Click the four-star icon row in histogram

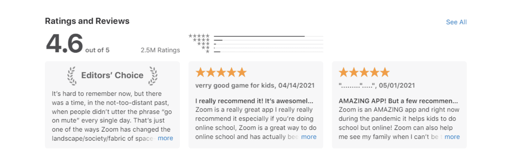pyautogui.click(x=201, y=40)
